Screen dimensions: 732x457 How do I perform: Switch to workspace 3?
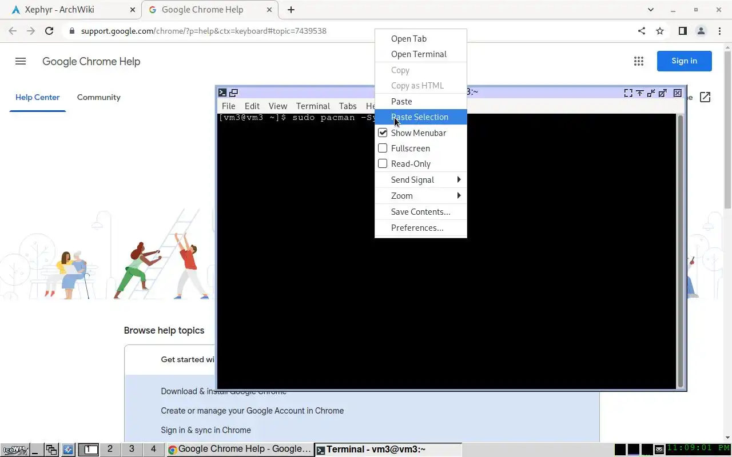[132, 449]
